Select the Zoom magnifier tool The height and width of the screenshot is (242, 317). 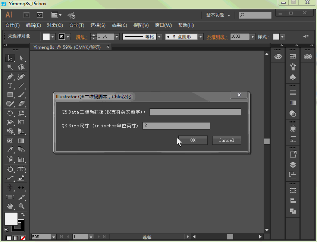point(21,206)
